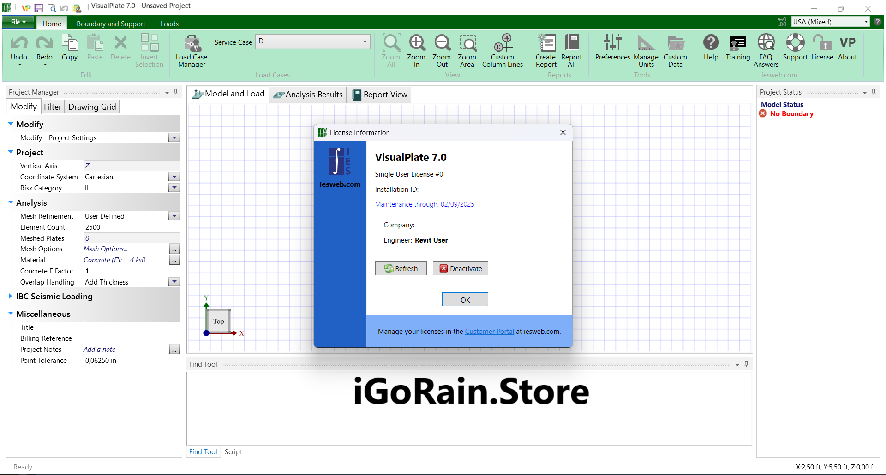Toggle pin on the Find Tool panel
The height and width of the screenshot is (475, 886).
pos(746,364)
